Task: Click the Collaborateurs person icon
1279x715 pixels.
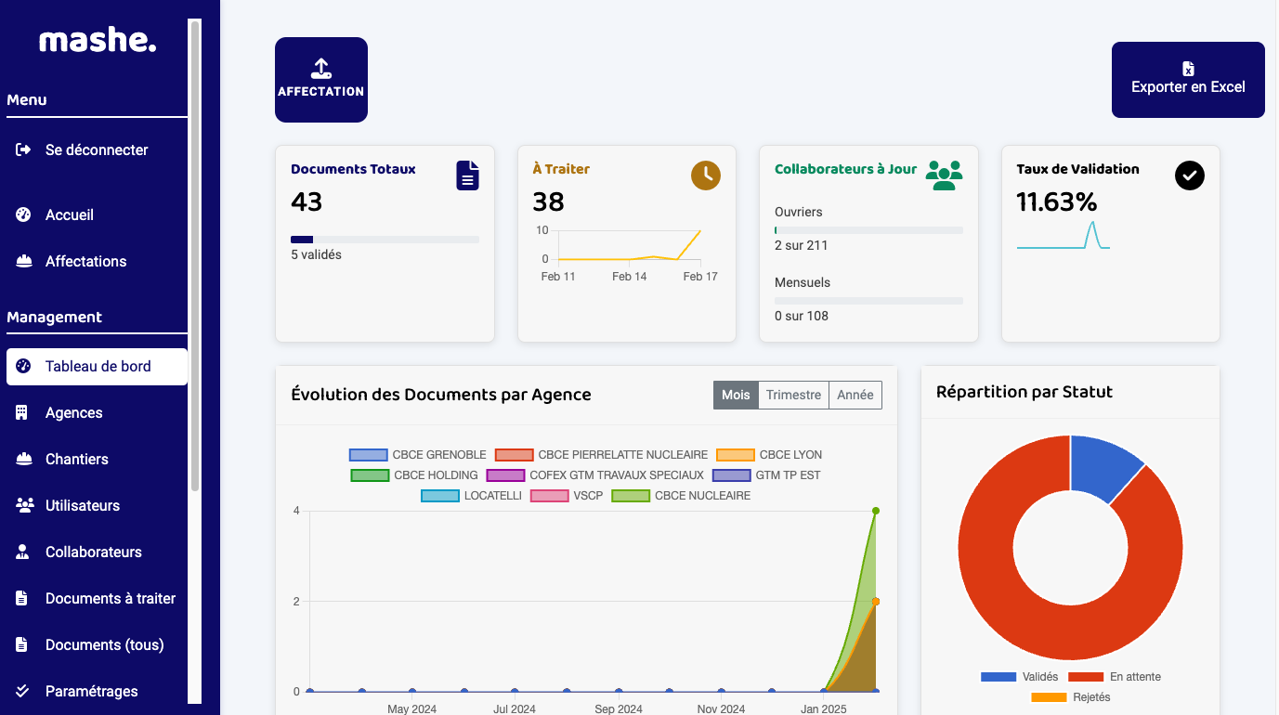Action: point(23,552)
